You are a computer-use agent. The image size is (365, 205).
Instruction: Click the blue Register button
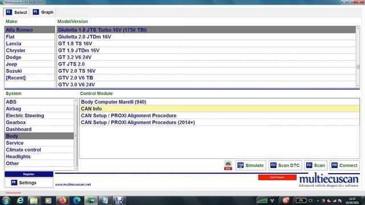click(x=29, y=174)
